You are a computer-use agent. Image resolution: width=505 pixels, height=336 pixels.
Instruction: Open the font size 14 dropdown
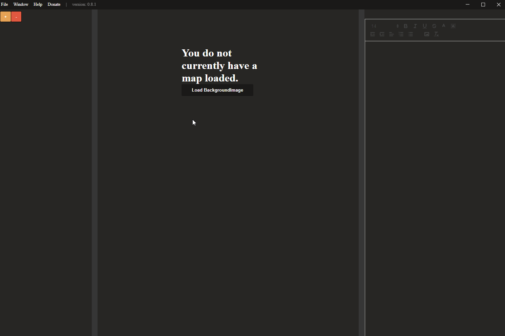(384, 26)
